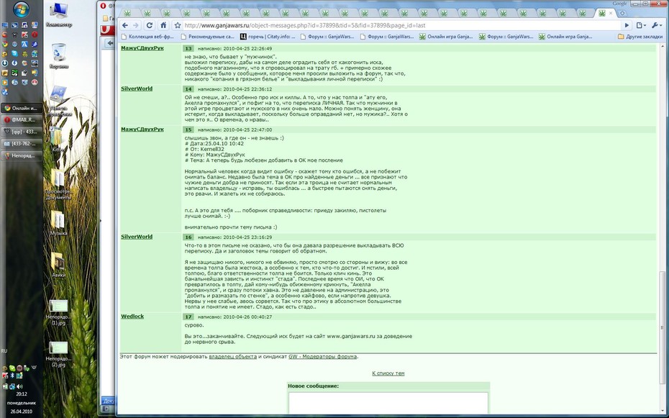The image size is (669, 418).
Task: Switch to the 'Онлайн и...' taskbar button
Action: tap(22, 109)
